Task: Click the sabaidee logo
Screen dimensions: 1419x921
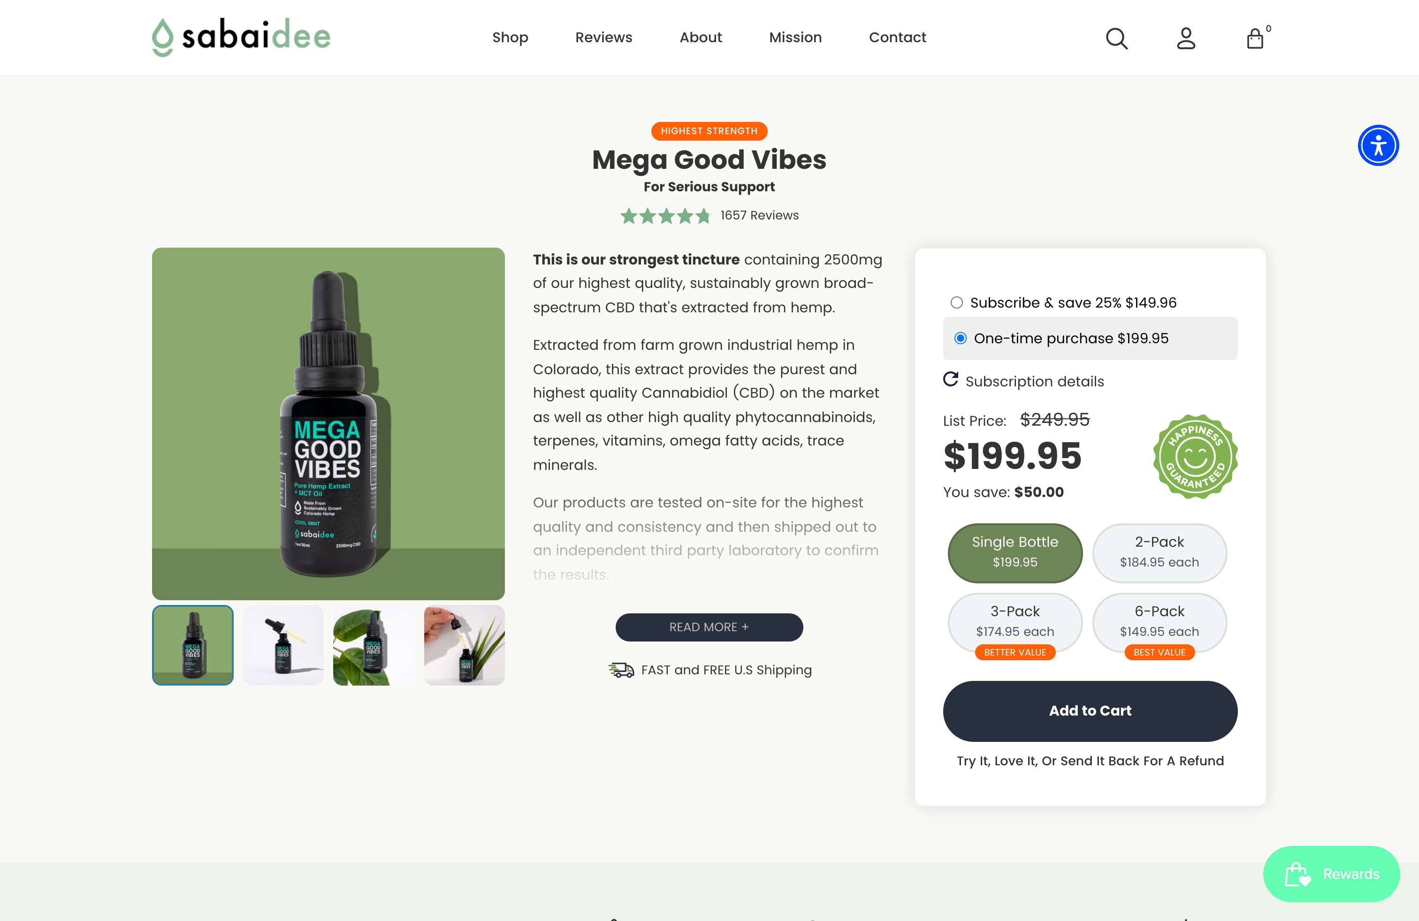Action: click(241, 37)
